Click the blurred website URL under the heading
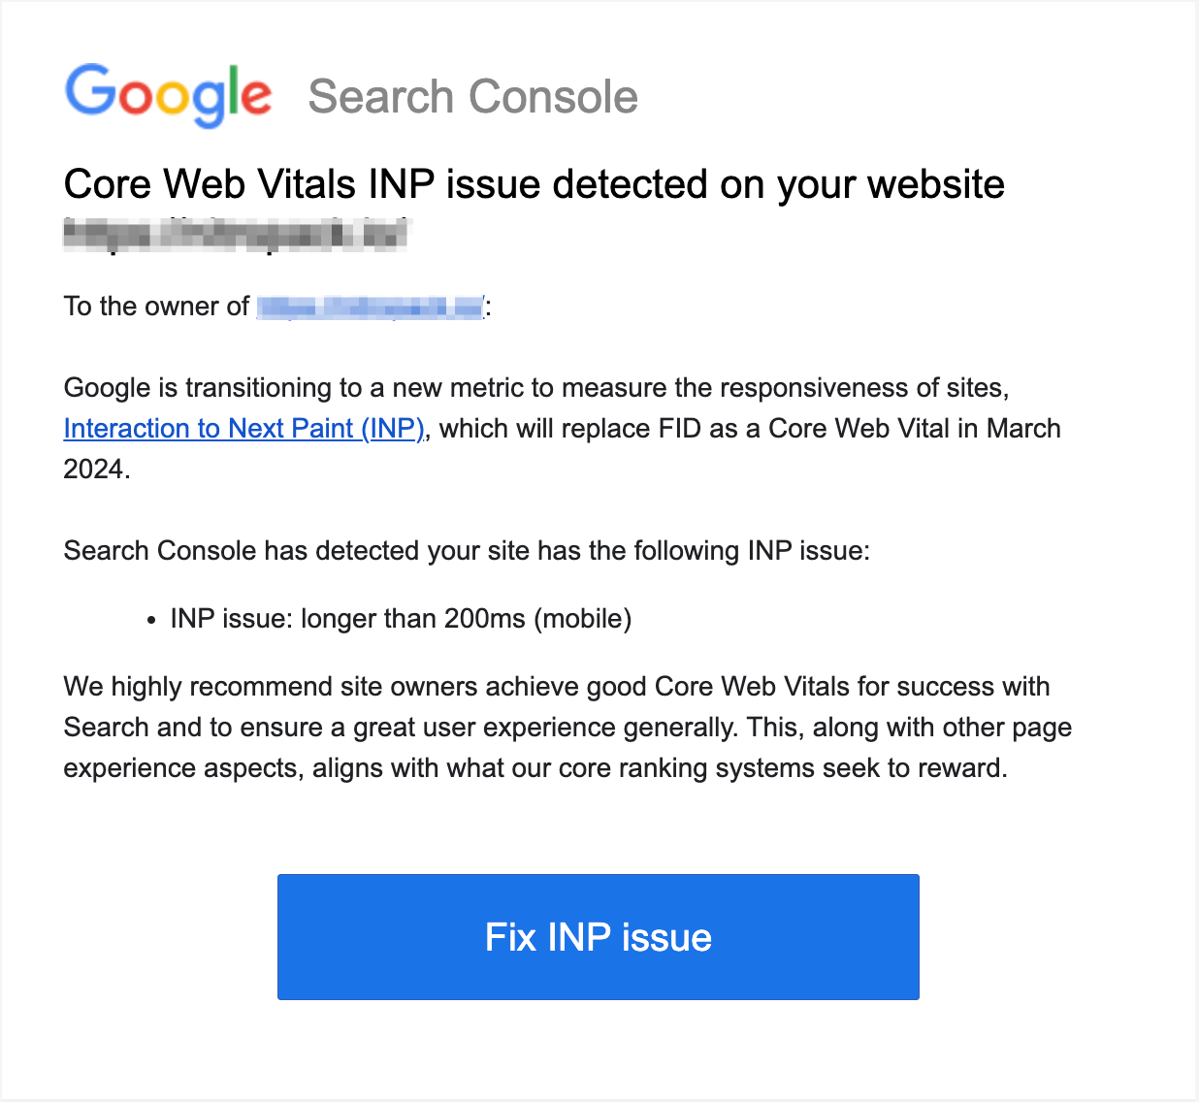Viewport: 1199px width, 1102px height. 236,233
